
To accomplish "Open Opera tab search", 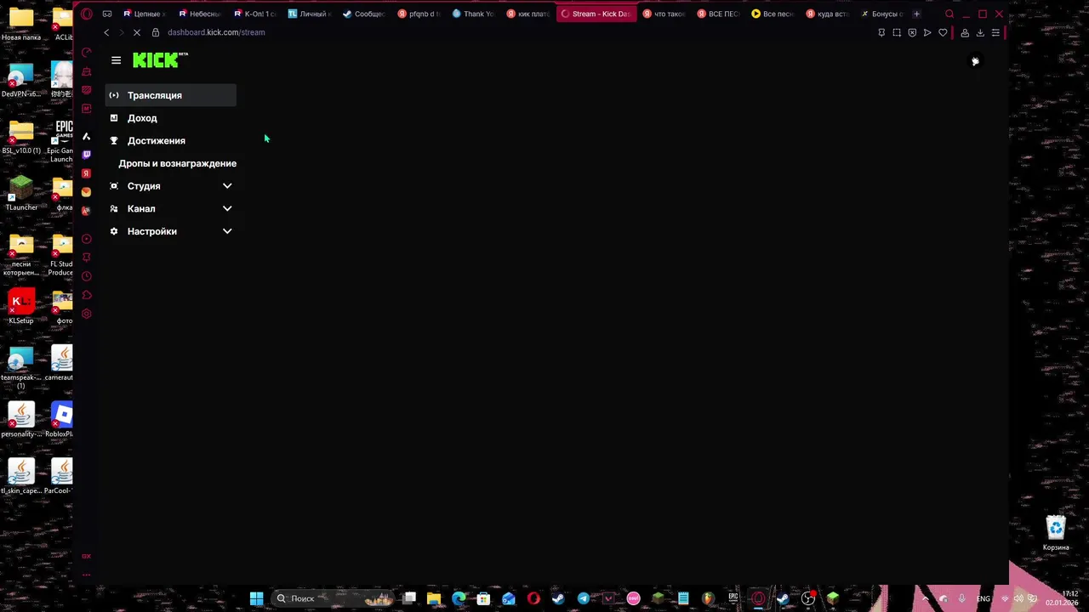I will (x=949, y=14).
